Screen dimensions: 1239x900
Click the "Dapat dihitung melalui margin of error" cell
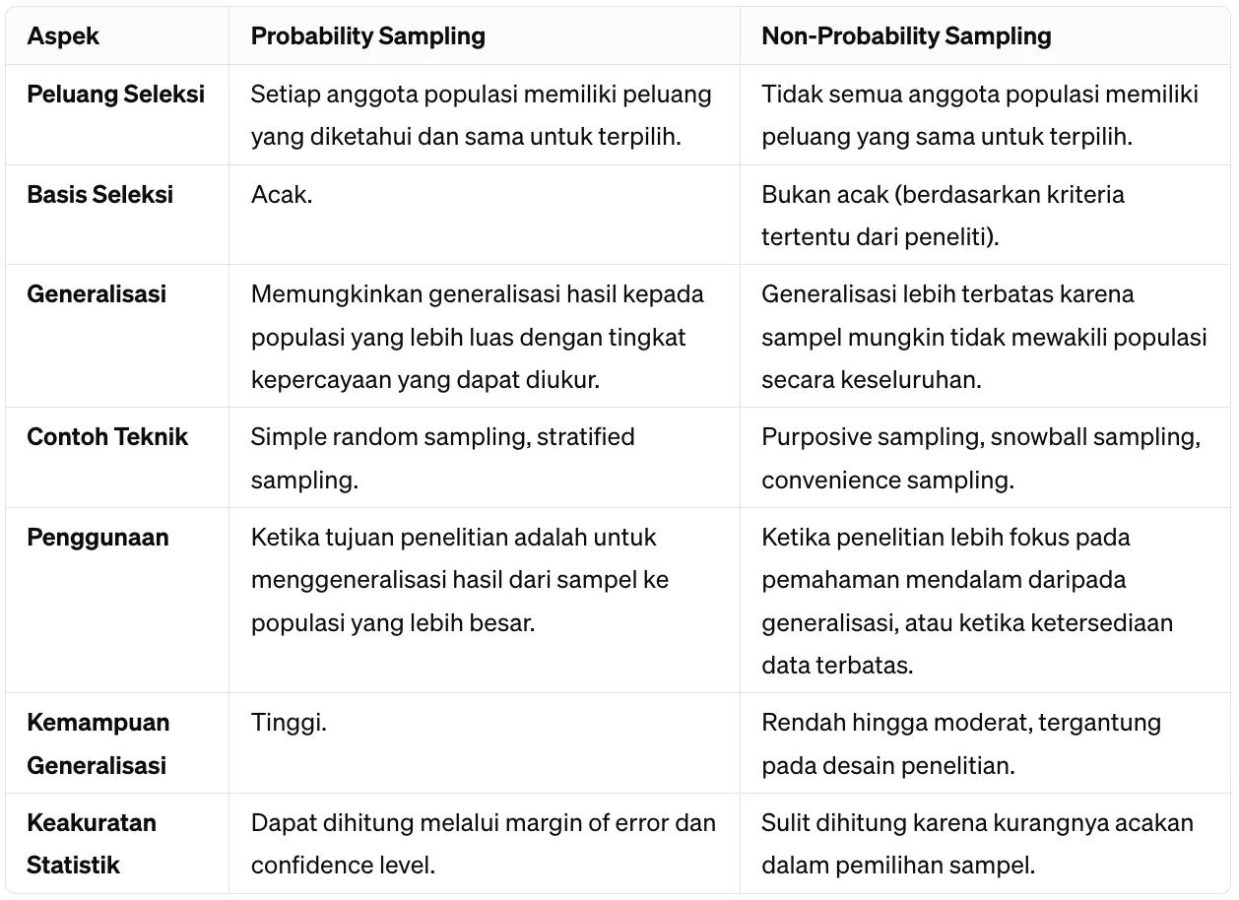pyautogui.click(x=483, y=844)
